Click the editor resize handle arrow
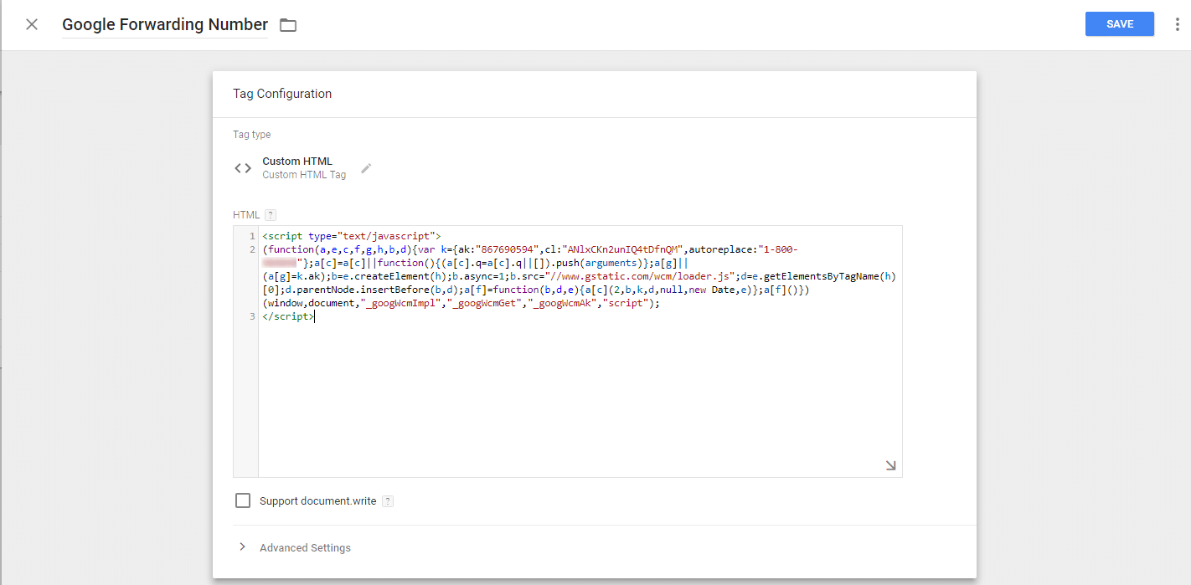The width and height of the screenshot is (1191, 585). tap(890, 465)
